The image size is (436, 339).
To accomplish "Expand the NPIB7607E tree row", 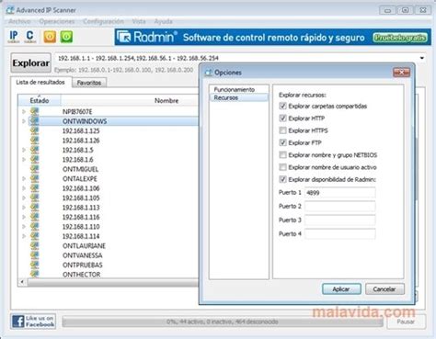I will [x=24, y=112].
